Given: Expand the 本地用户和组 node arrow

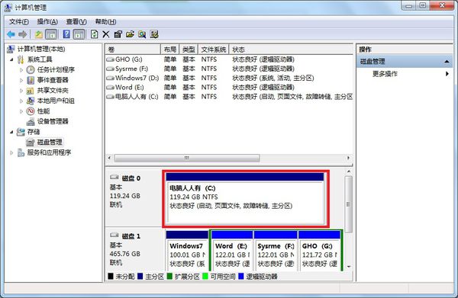Looking at the screenshot, I should coord(21,101).
